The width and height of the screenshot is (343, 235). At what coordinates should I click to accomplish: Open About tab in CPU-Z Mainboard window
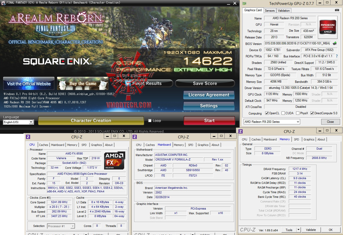[x=215, y=145]
